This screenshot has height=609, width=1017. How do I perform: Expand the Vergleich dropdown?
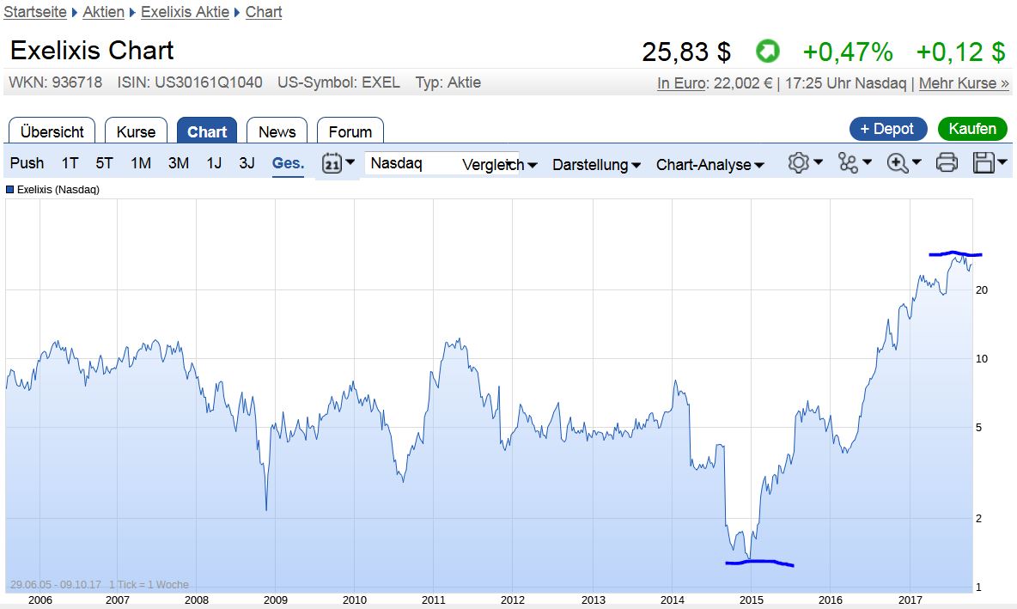point(499,165)
